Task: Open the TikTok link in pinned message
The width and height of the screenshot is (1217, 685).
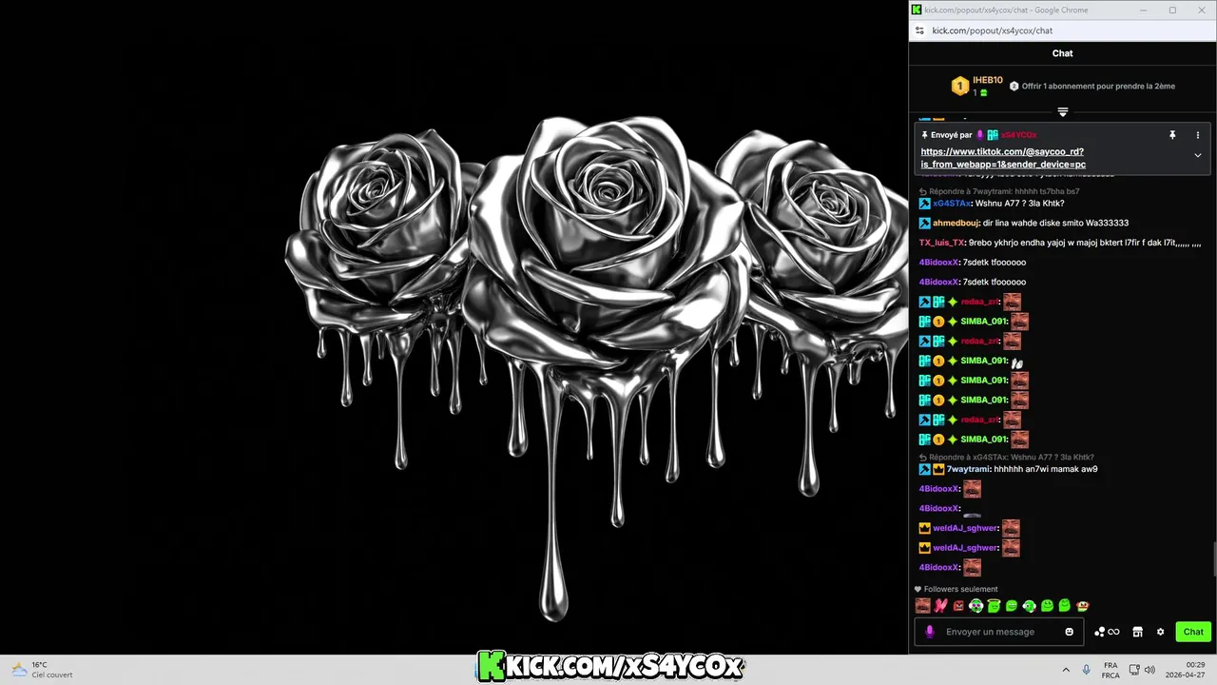Action: (1003, 158)
